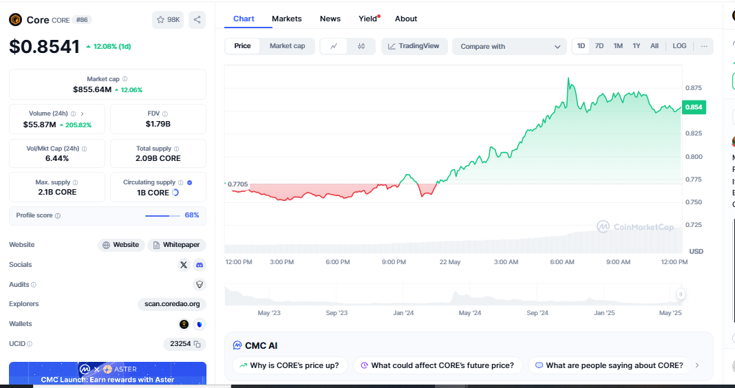Image resolution: width=735 pixels, height=388 pixels.
Task: Switch chart to Price view
Action: click(242, 46)
